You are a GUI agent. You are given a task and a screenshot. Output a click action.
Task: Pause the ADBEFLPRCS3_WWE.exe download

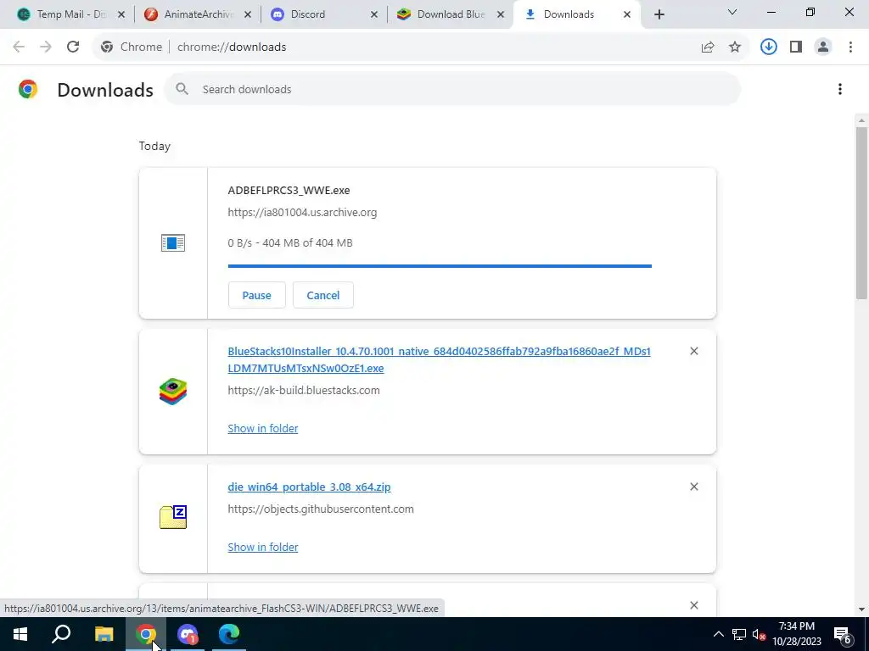256,295
